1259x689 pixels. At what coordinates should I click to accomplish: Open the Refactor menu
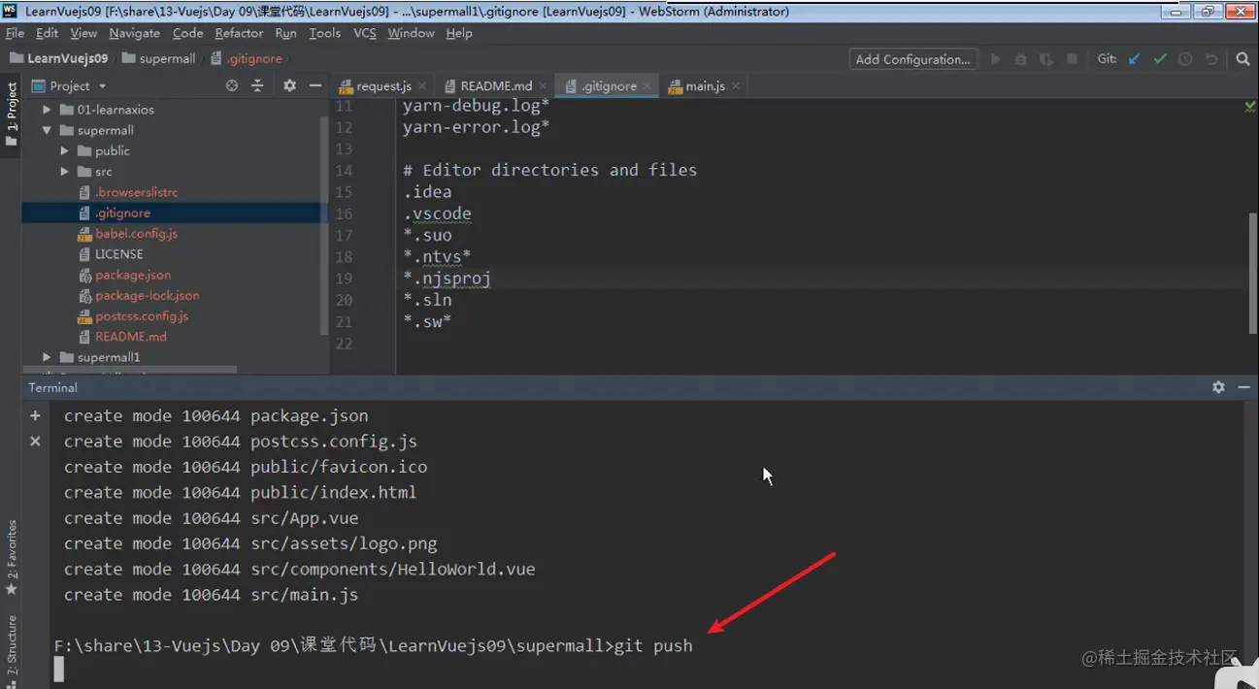pos(239,33)
